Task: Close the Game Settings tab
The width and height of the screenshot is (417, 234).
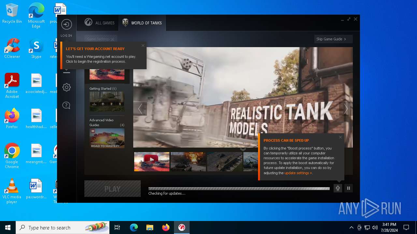Action: click(x=112, y=39)
